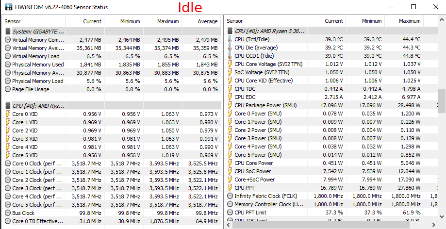Select the Core 2 Power (SMU) row label
This screenshot has width=446, height=229.
point(258,130)
